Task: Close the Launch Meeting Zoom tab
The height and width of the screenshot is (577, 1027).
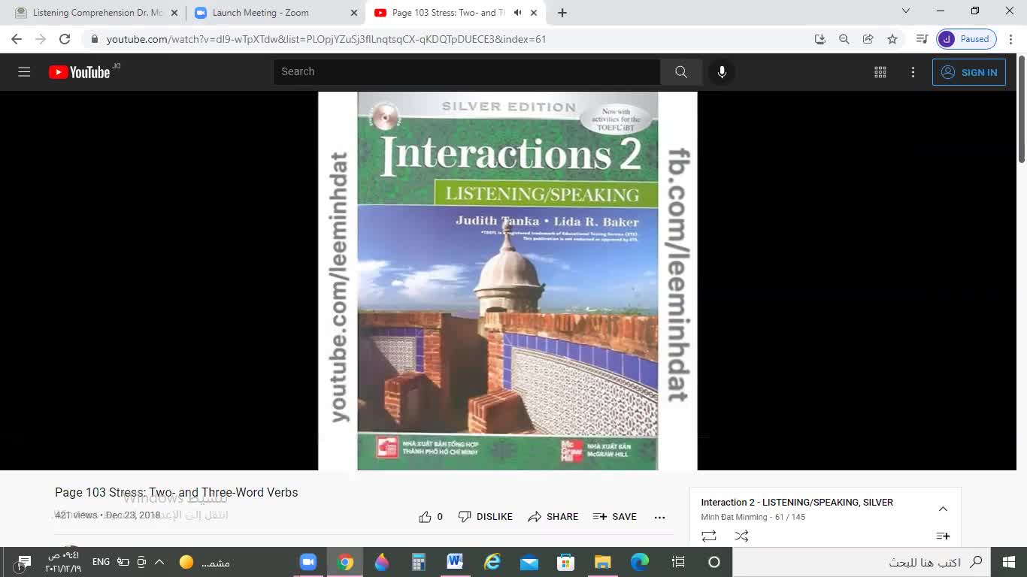Action: pyautogui.click(x=354, y=13)
